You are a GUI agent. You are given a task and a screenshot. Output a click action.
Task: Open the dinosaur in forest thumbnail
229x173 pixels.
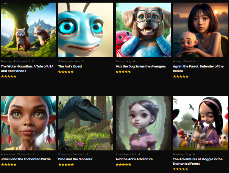pos(86,123)
